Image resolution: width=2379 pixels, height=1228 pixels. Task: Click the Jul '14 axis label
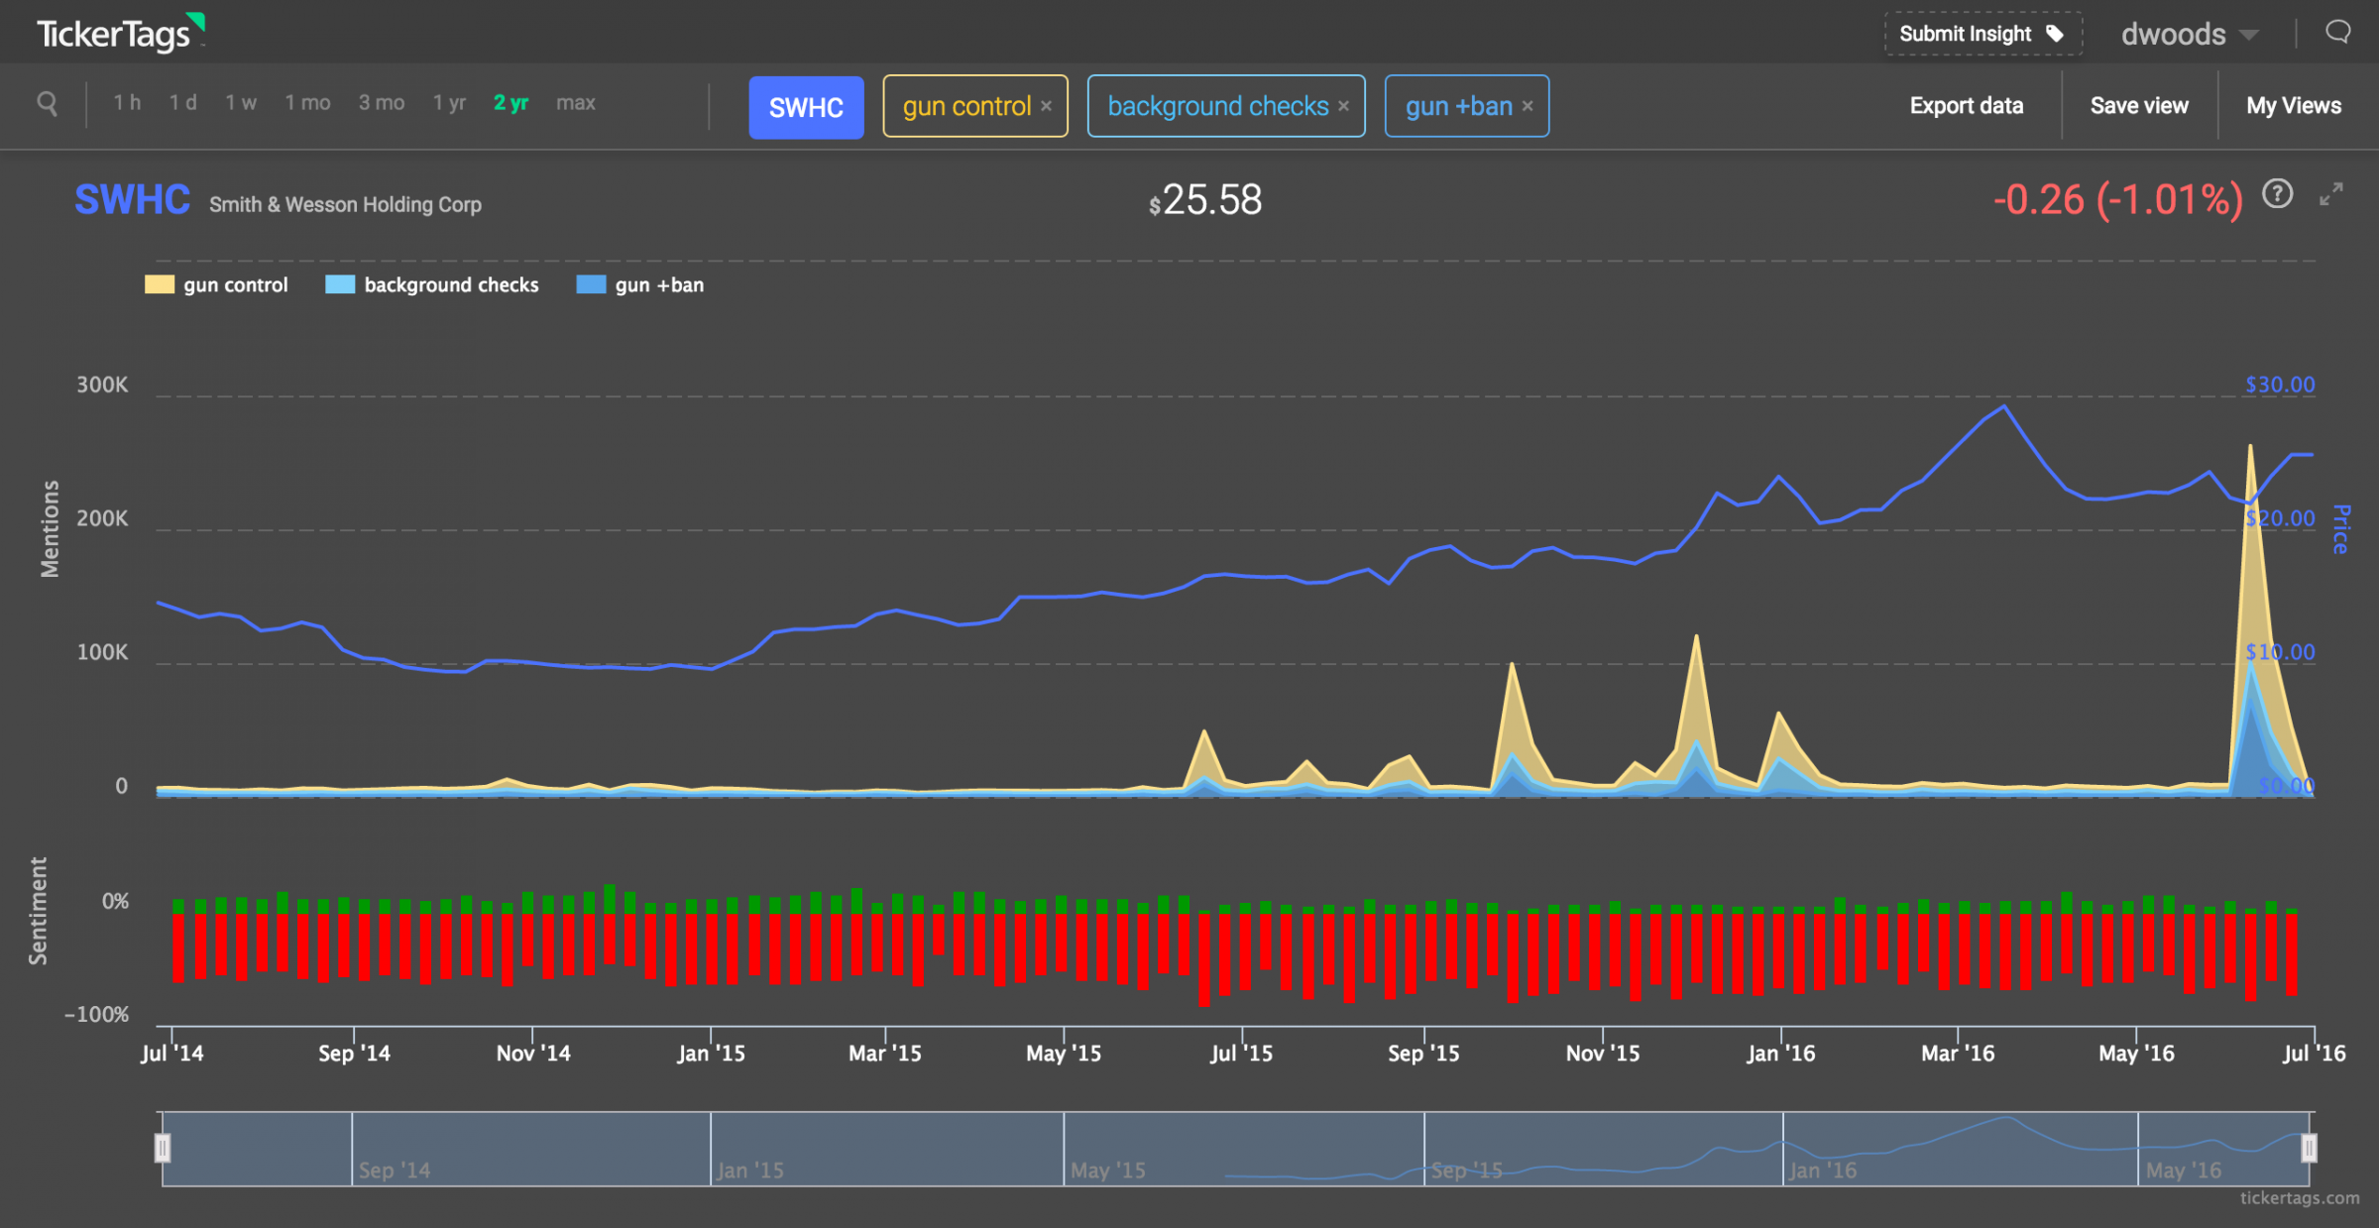172,1054
